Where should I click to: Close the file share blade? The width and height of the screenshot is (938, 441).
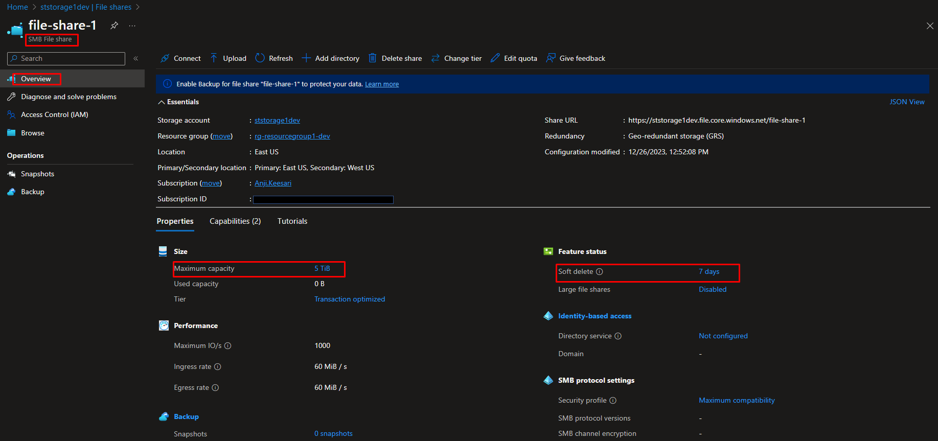click(930, 26)
